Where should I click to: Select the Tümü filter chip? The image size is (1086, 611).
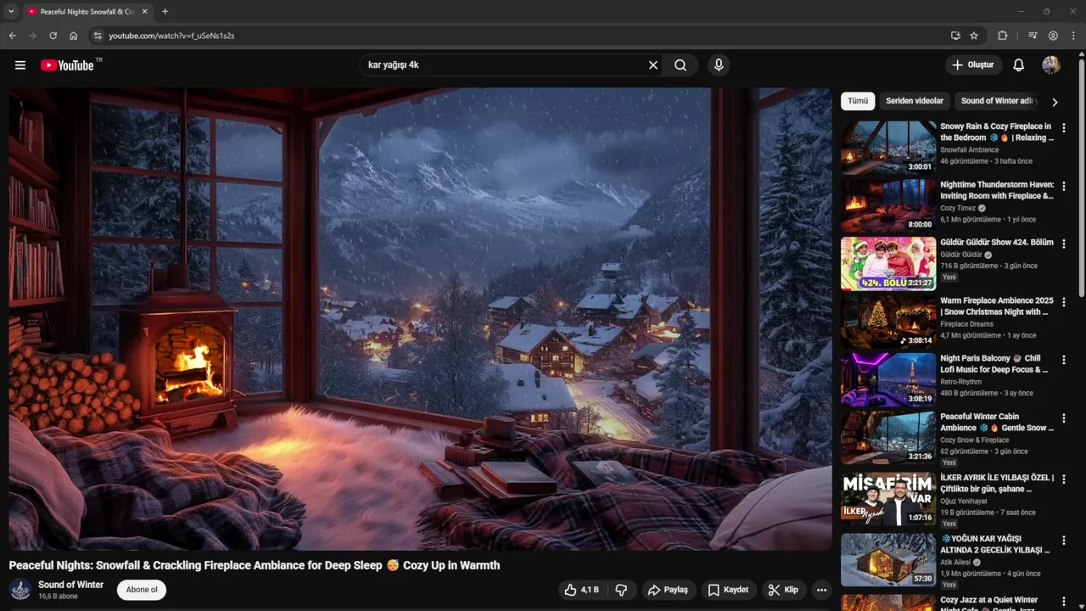(x=858, y=101)
